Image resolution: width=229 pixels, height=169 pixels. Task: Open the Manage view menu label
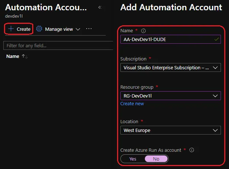pyautogui.click(x=59, y=29)
